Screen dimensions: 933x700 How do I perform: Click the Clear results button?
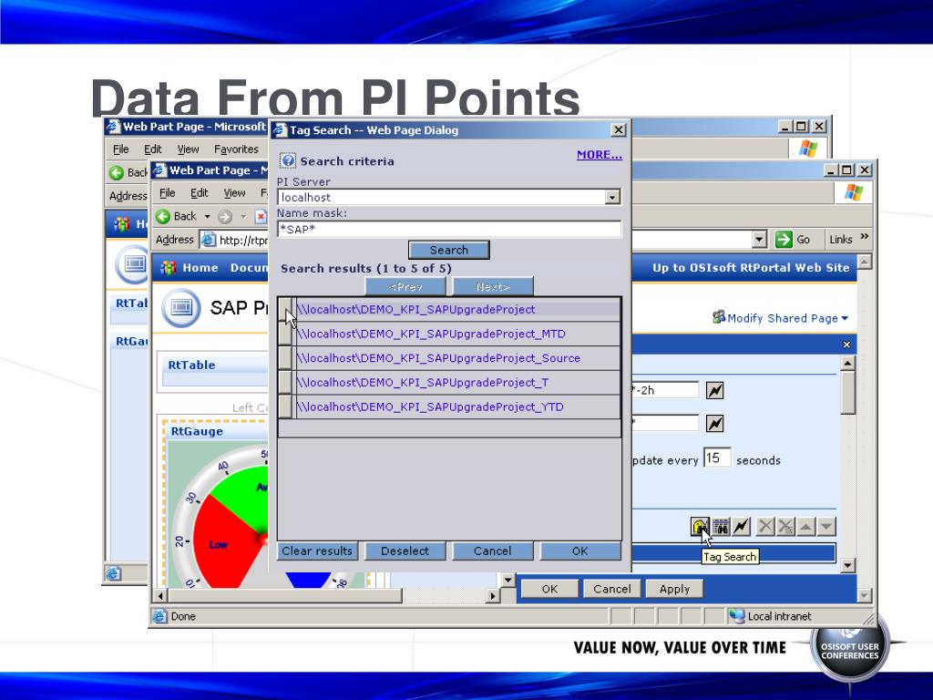tap(317, 551)
